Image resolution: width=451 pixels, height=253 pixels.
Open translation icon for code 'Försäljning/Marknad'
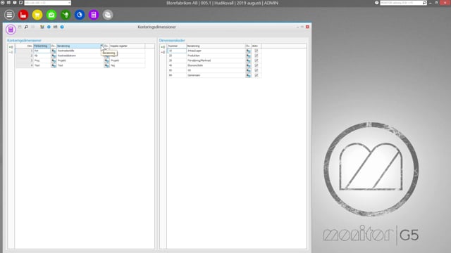(248, 60)
